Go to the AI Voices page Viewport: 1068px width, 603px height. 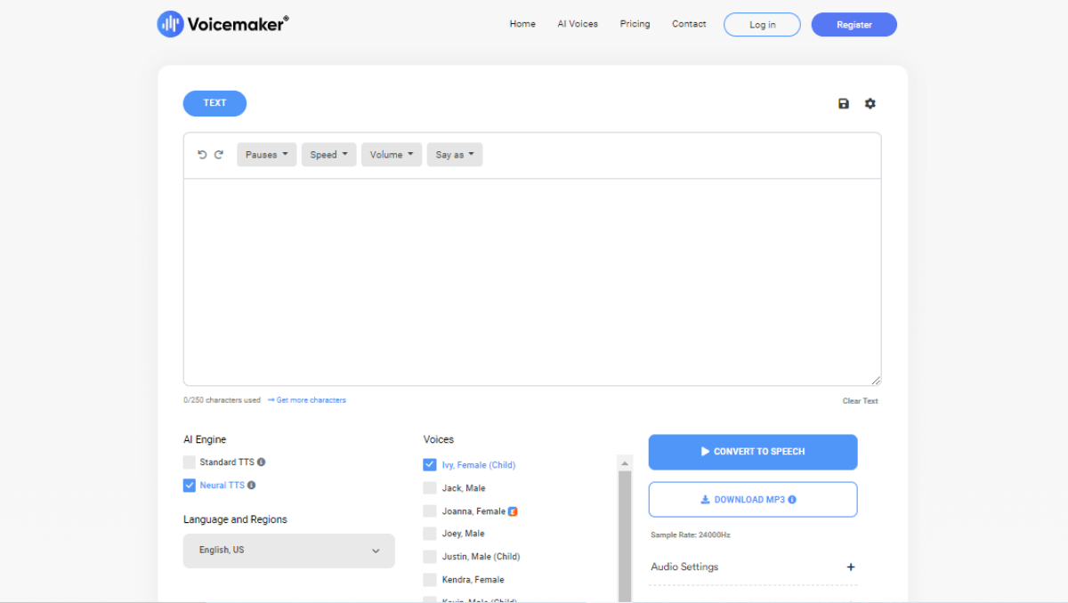point(577,24)
